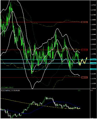Select the lowest cyan price level tag

click(x=93, y=69)
